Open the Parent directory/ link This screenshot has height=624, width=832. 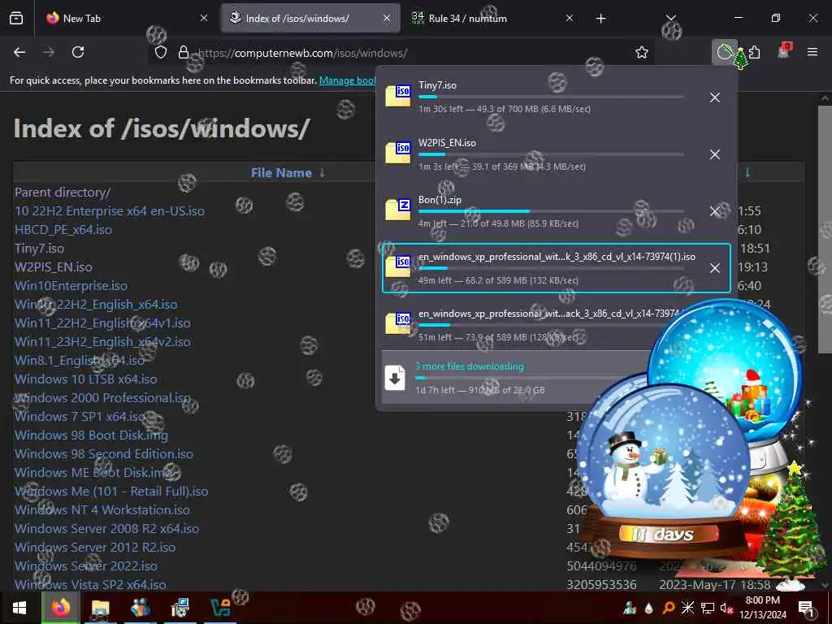[63, 192]
